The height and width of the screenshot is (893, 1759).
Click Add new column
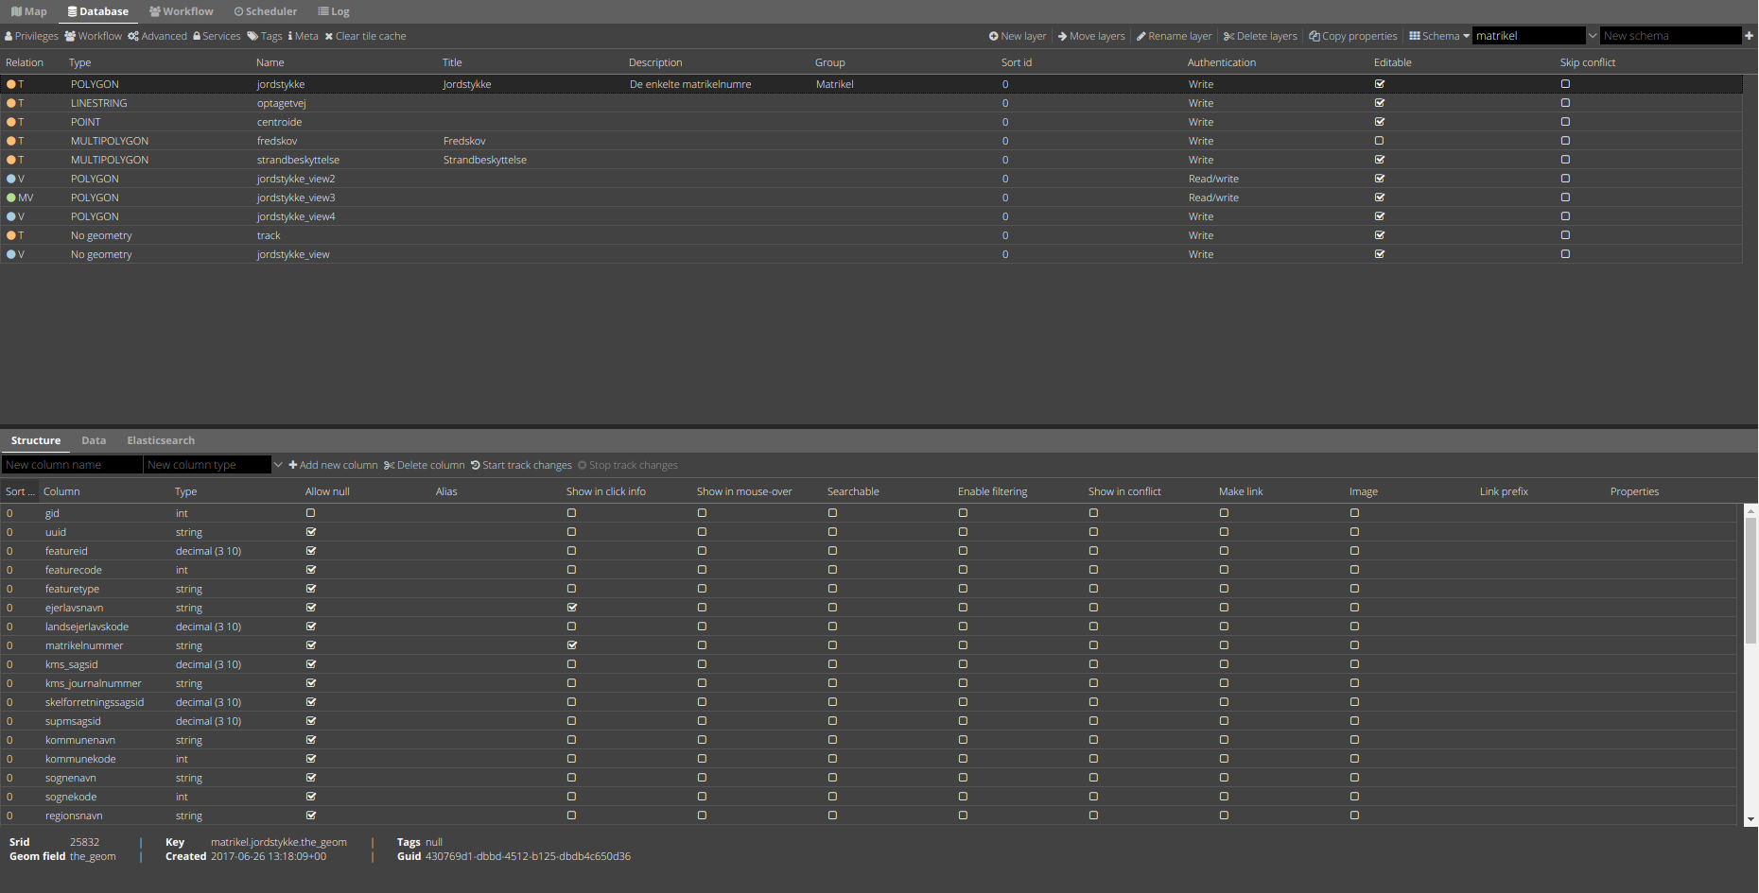[333, 465]
